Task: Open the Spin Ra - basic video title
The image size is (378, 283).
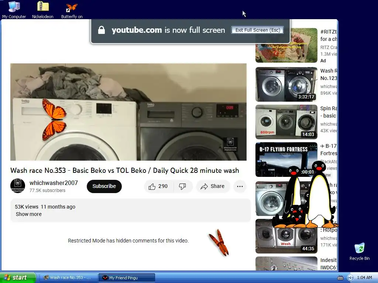Action: (329, 112)
